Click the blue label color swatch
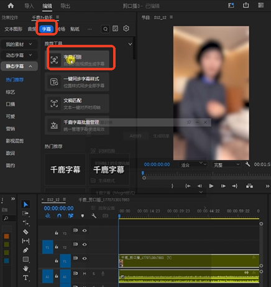 coord(6,261)
